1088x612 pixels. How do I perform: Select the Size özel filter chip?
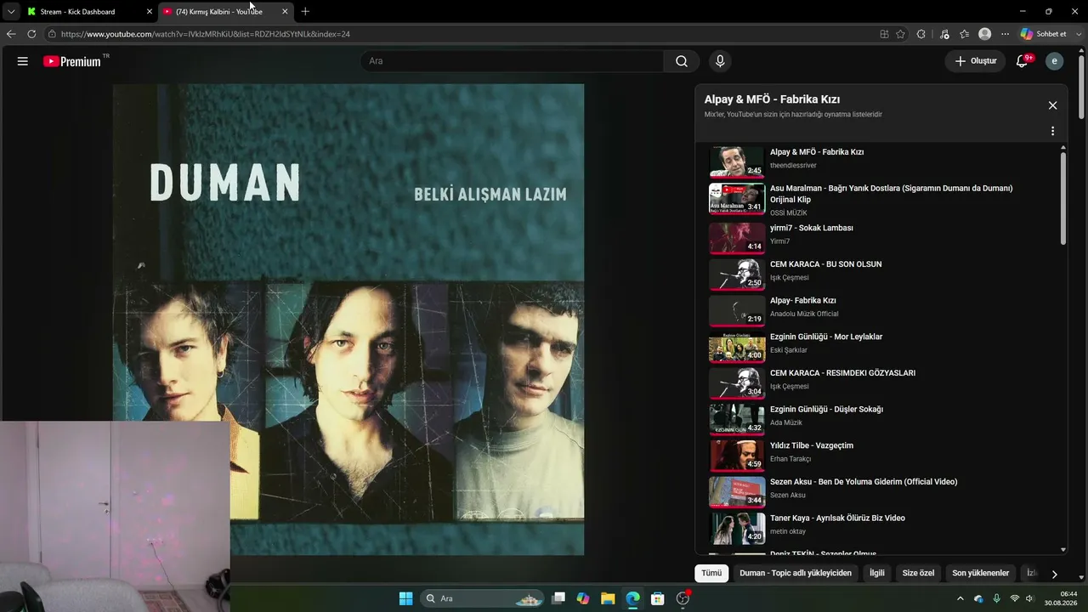918,573
